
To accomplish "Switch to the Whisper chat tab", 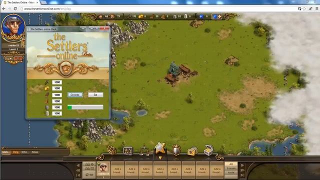I will 24,152.
